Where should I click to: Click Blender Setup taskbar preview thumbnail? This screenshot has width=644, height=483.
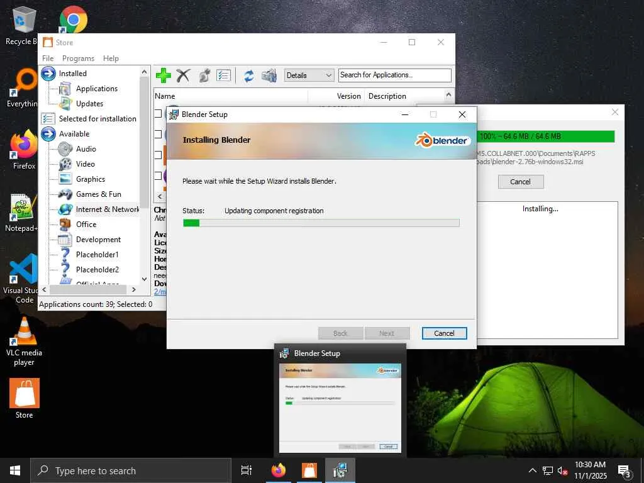pyautogui.click(x=340, y=408)
